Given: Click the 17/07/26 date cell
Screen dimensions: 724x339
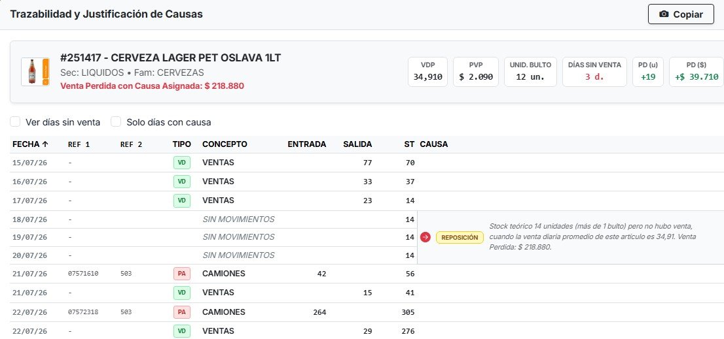Looking at the screenshot, I should [29, 201].
